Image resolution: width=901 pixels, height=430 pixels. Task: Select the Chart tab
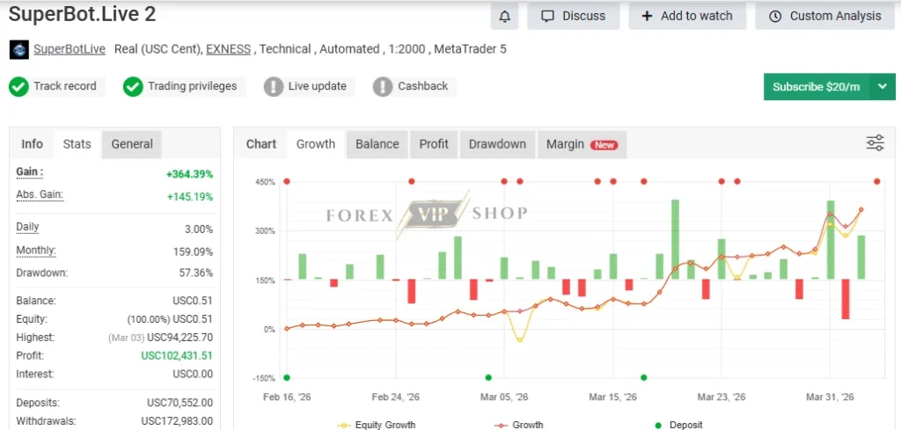pos(261,144)
